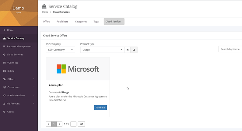Select the Cloud Services tab
The image size is (242, 131).
click(x=114, y=22)
